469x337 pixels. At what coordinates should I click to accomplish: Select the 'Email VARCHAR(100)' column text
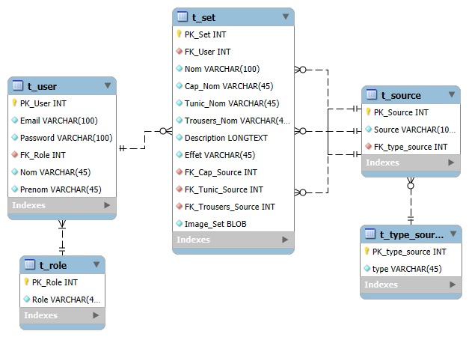pos(59,121)
